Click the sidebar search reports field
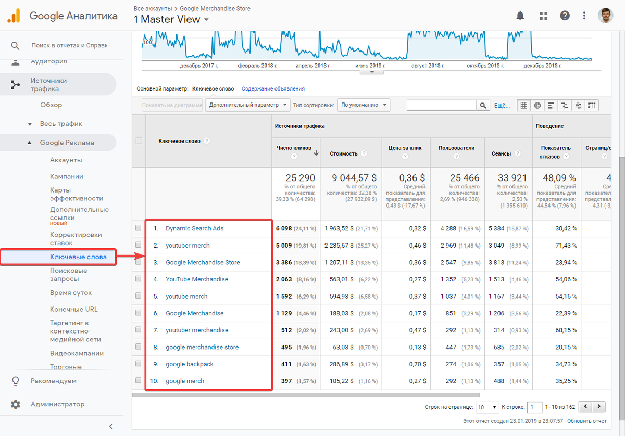 pyautogui.click(x=69, y=46)
